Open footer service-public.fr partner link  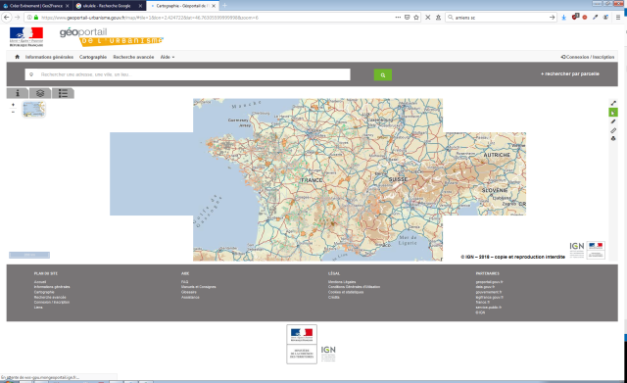coord(488,308)
